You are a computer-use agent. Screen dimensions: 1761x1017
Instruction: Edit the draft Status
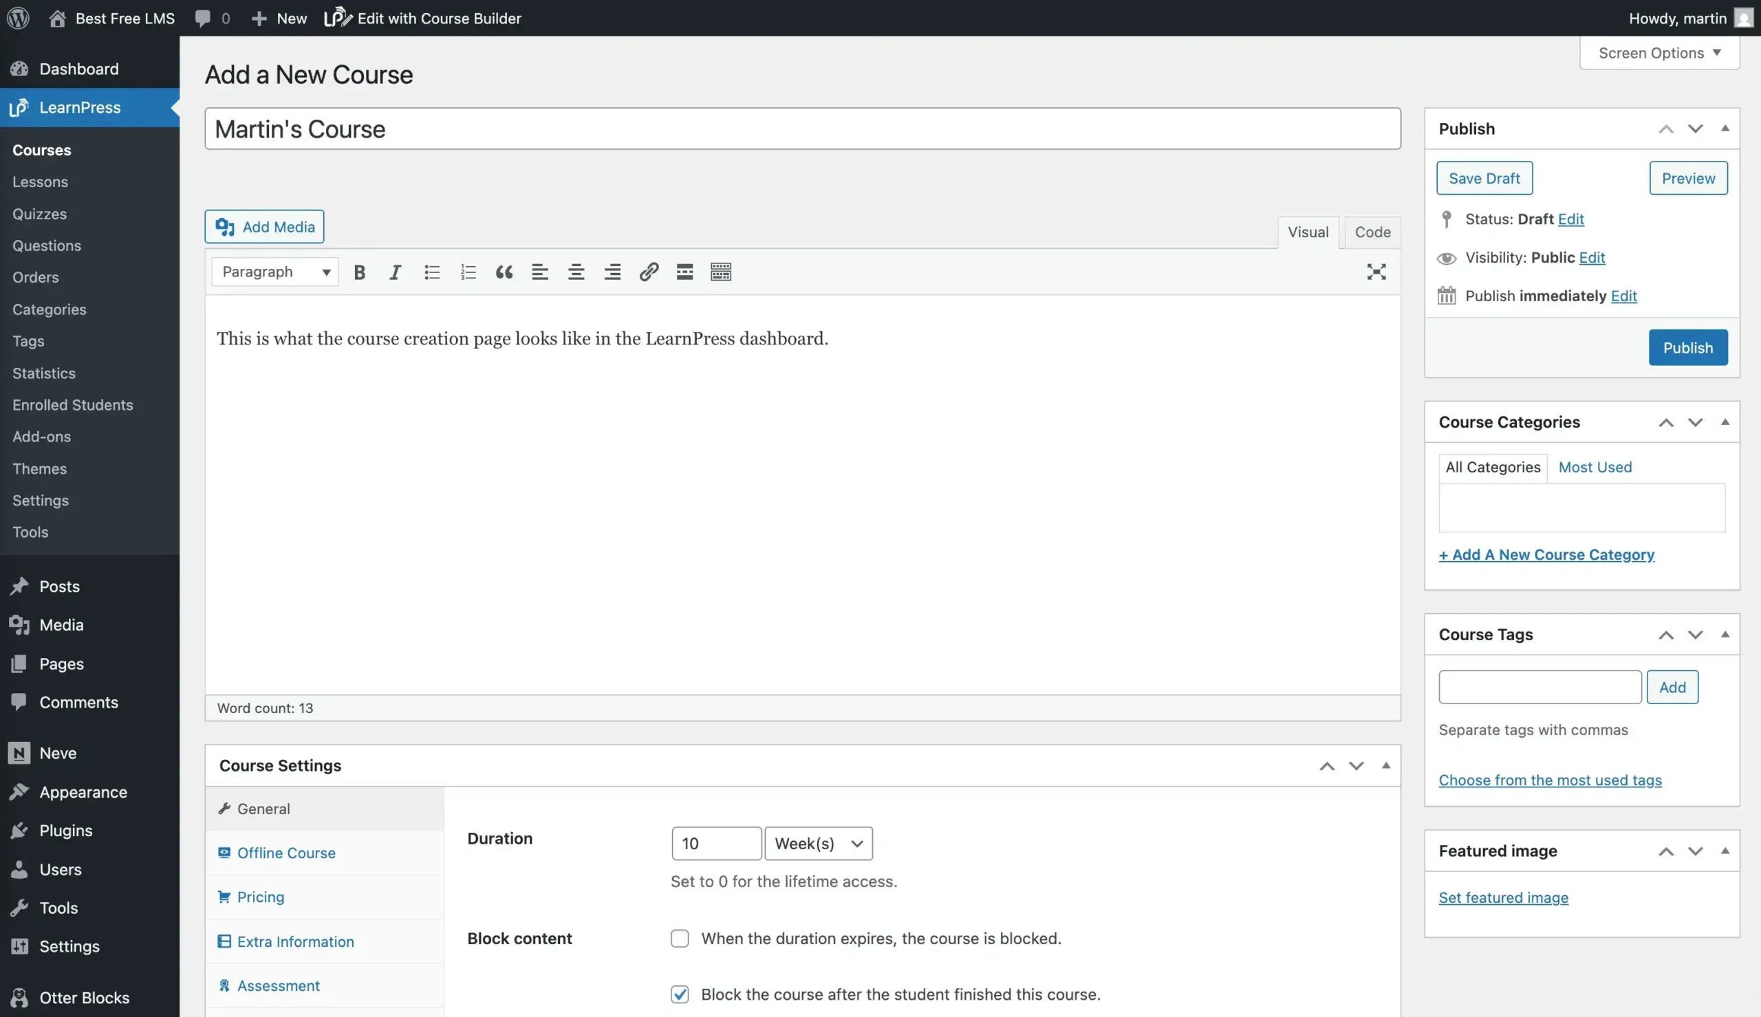[1571, 219]
